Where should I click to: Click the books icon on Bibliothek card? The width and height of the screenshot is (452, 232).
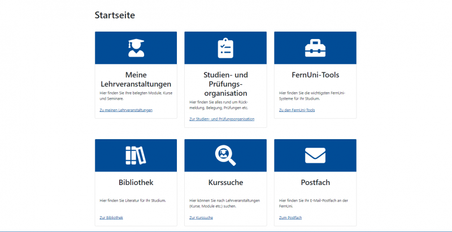(136, 156)
